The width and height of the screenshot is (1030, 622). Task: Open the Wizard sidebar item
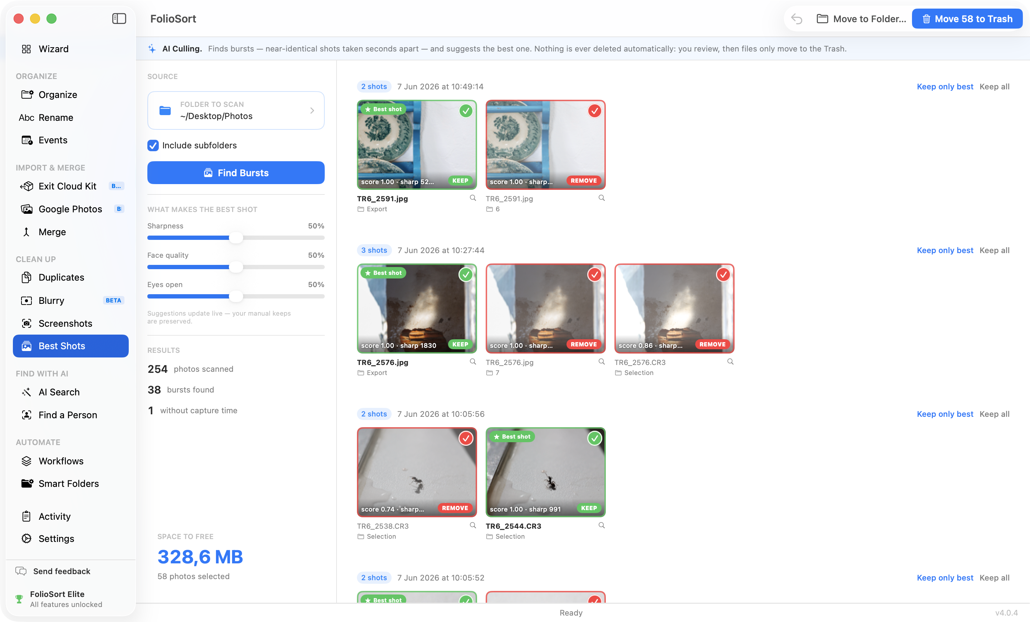[71, 49]
